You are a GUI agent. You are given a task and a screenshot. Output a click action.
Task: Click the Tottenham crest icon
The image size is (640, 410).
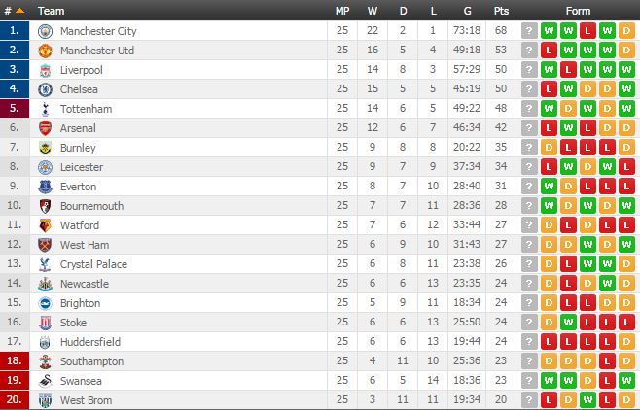(x=44, y=109)
